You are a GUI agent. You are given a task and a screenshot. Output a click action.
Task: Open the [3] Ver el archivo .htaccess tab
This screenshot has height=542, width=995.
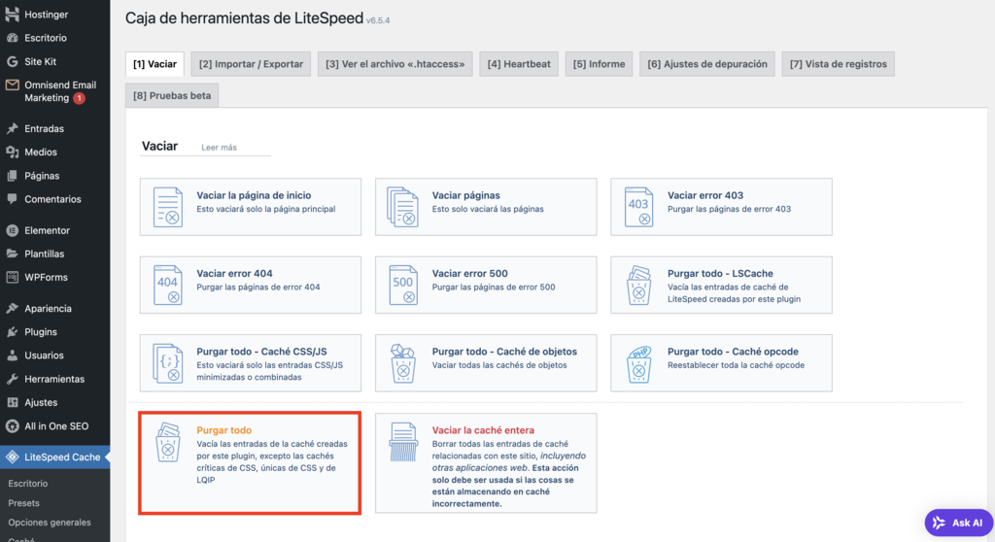point(395,64)
